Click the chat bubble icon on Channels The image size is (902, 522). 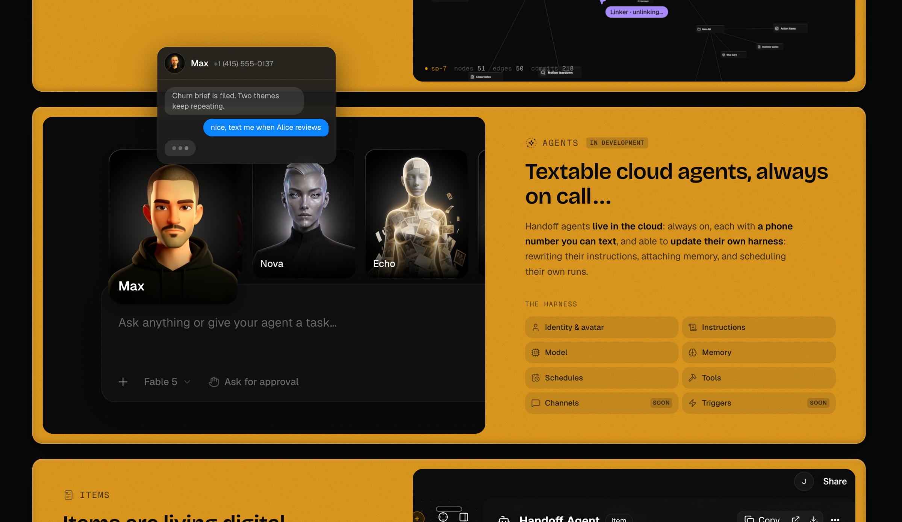point(536,403)
